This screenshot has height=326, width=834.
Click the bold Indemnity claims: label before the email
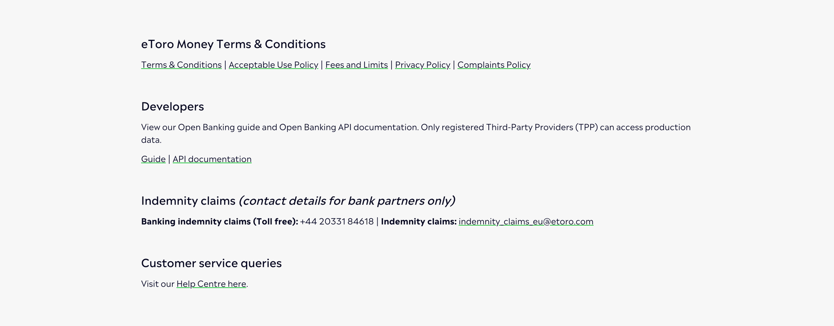coord(419,221)
